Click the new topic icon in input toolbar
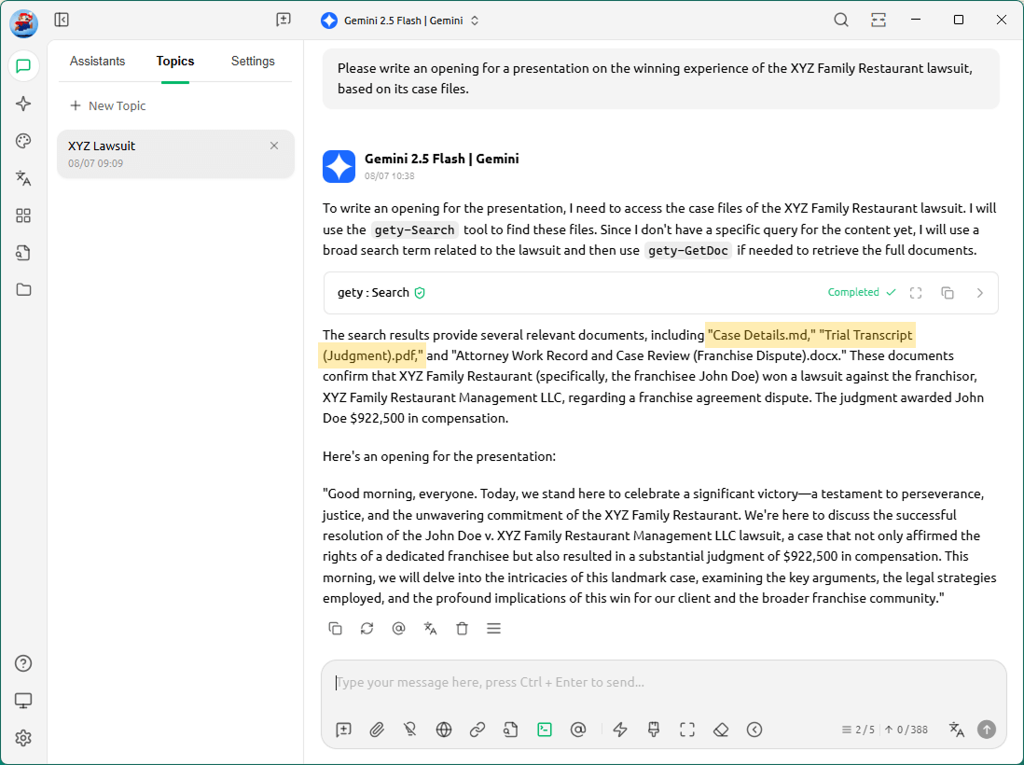This screenshot has height=765, width=1024. click(343, 730)
